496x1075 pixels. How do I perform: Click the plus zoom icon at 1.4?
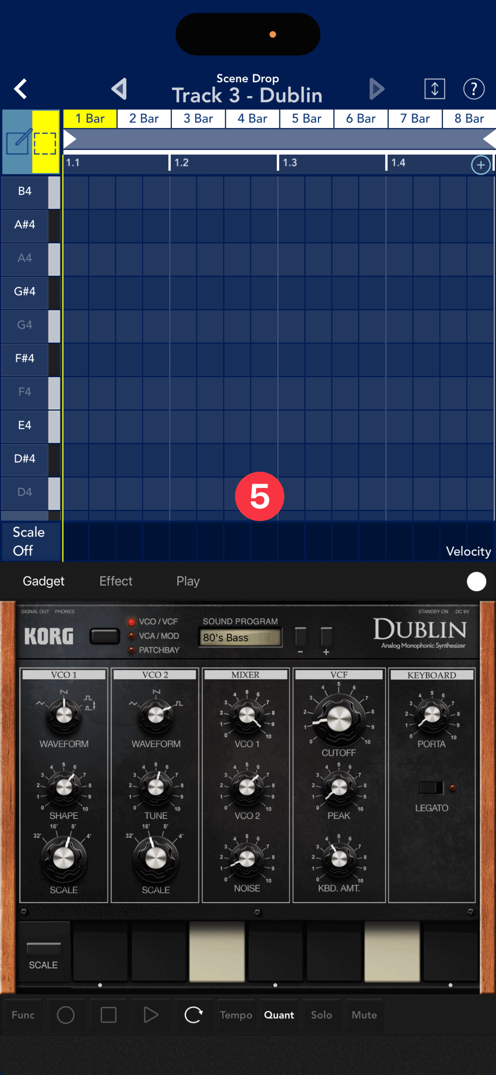tap(480, 165)
